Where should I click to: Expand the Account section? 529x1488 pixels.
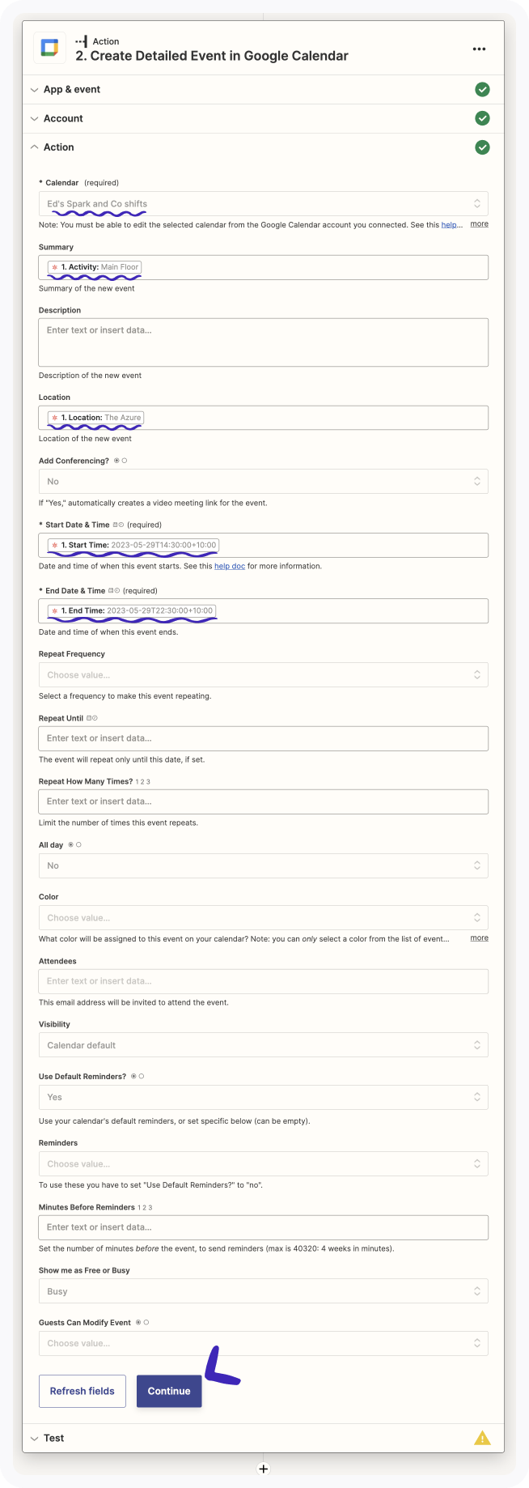(x=263, y=118)
